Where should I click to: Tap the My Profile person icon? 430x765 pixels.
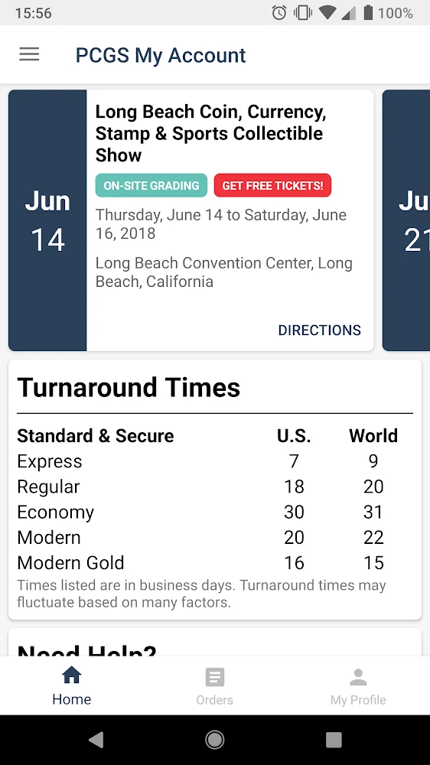pyautogui.click(x=358, y=677)
